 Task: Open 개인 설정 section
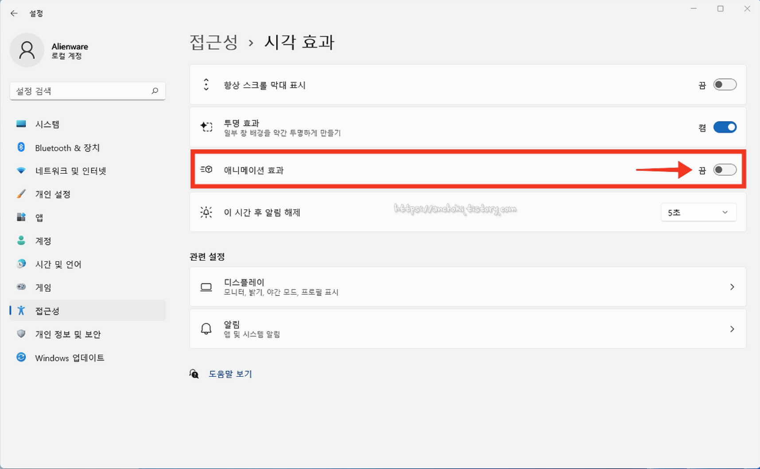point(88,194)
